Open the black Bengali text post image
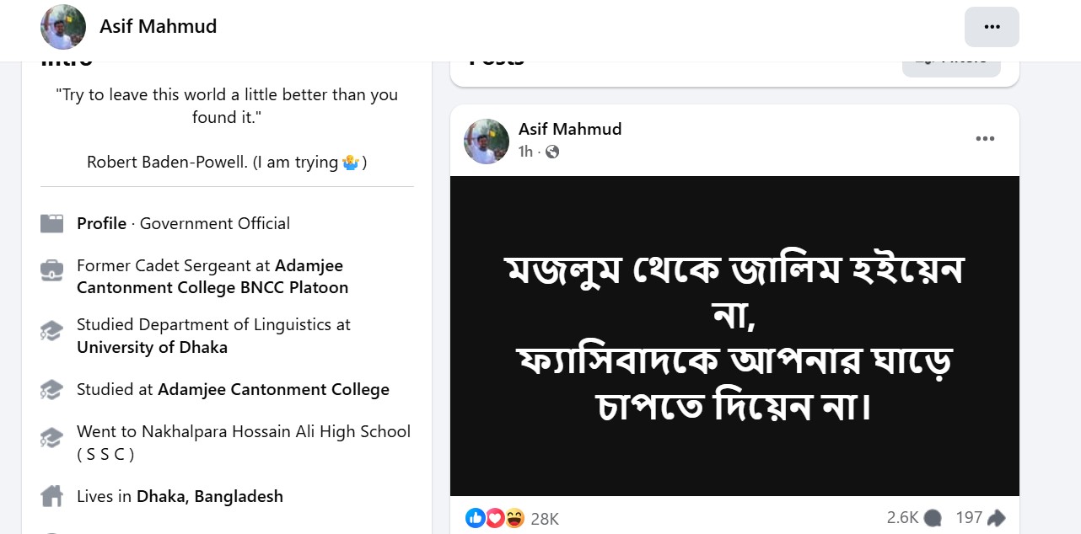Screen dimensions: 1081x534 pos(734,335)
